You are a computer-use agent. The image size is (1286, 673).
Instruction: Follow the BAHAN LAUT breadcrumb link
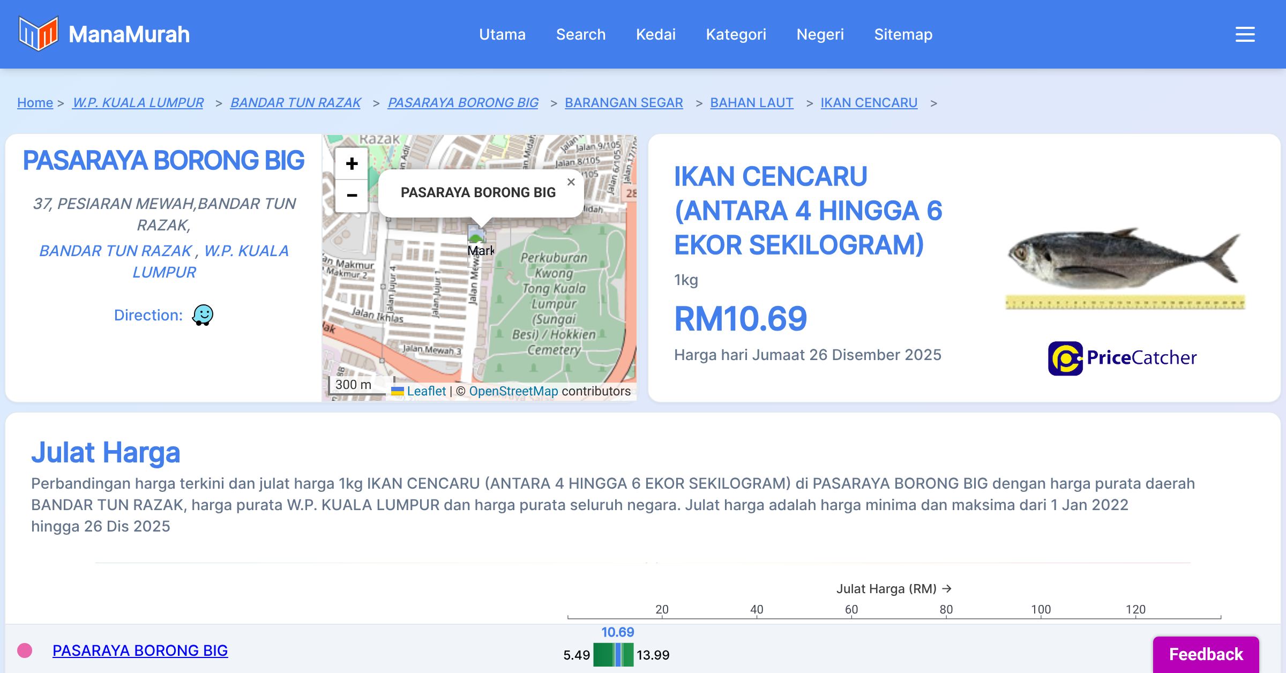751,102
